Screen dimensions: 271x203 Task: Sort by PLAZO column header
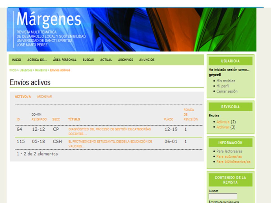169,119
